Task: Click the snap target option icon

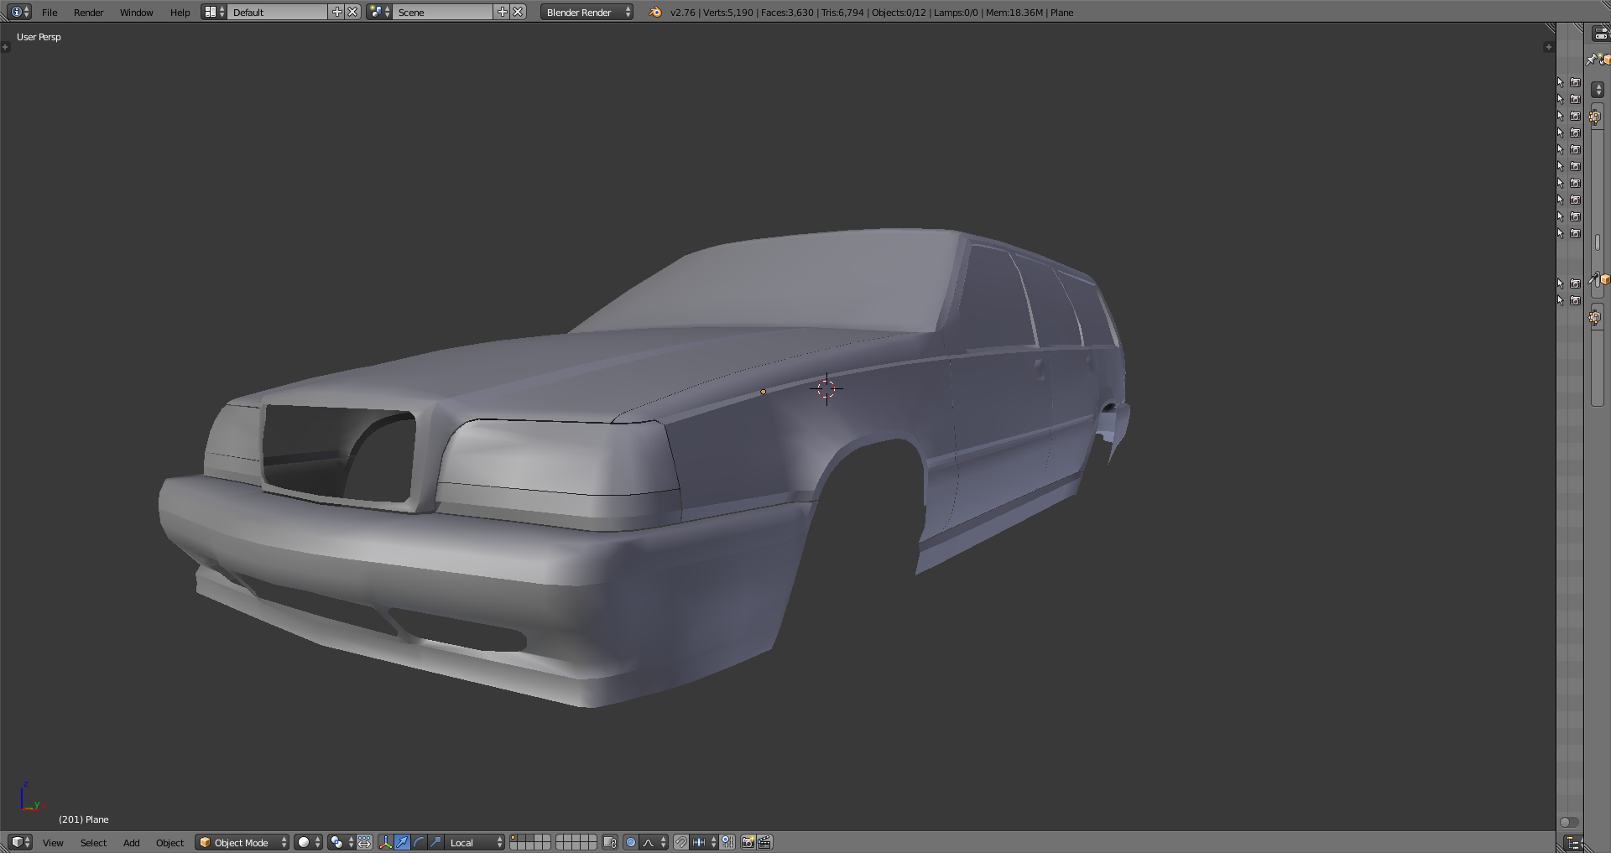Action: 727,842
